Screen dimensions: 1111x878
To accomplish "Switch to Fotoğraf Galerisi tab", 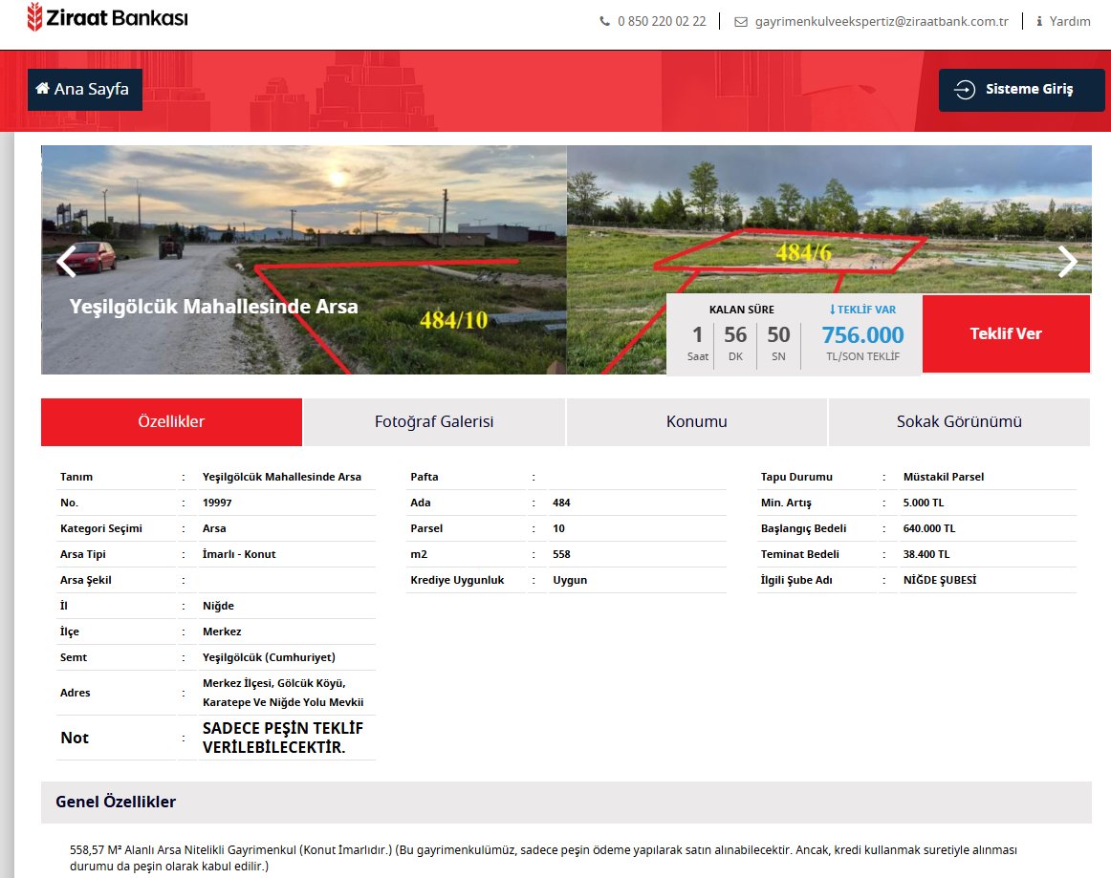I will [x=434, y=422].
